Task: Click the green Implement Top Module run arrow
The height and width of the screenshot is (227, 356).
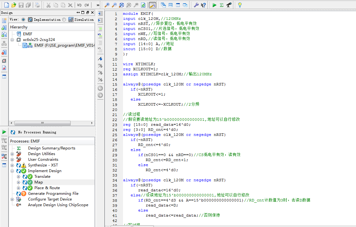Action: tap(214, 5)
